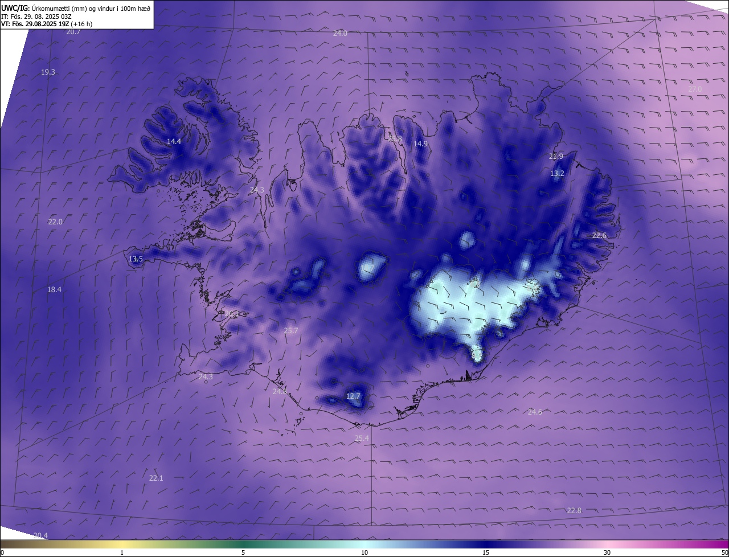Click the 14.4 value over the Westfjords
The height and width of the screenshot is (557, 729).
point(174,142)
